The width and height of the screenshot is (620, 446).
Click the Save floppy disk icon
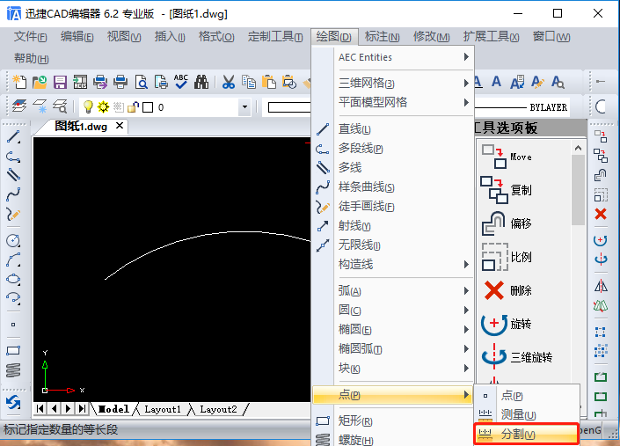point(60,82)
